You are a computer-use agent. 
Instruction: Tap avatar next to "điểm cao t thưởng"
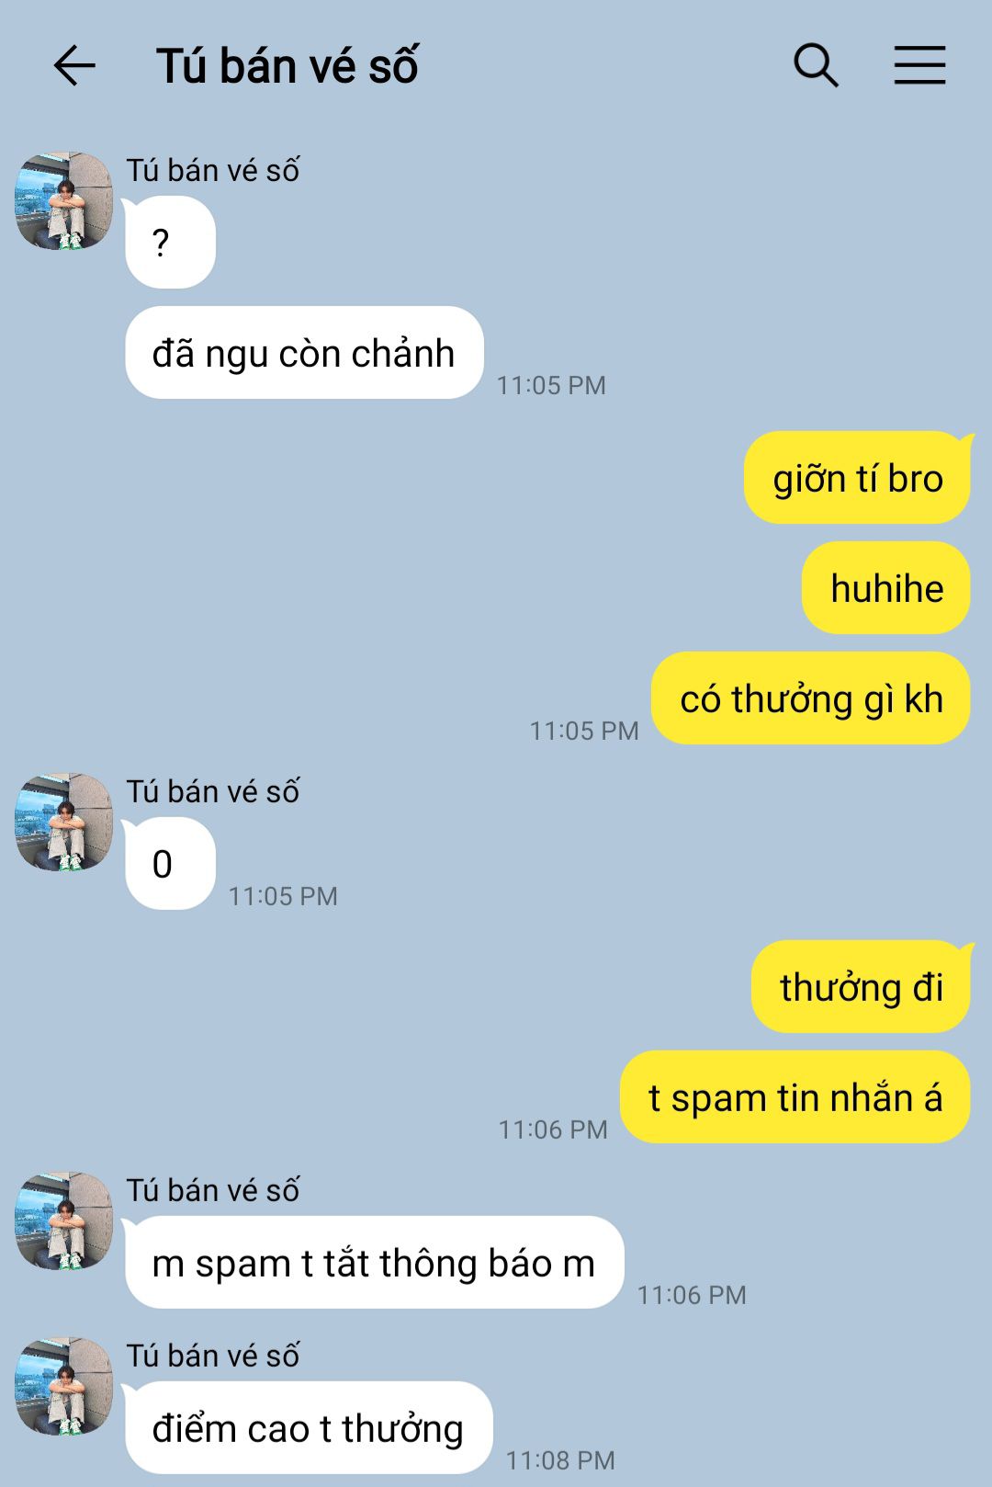coord(63,1387)
